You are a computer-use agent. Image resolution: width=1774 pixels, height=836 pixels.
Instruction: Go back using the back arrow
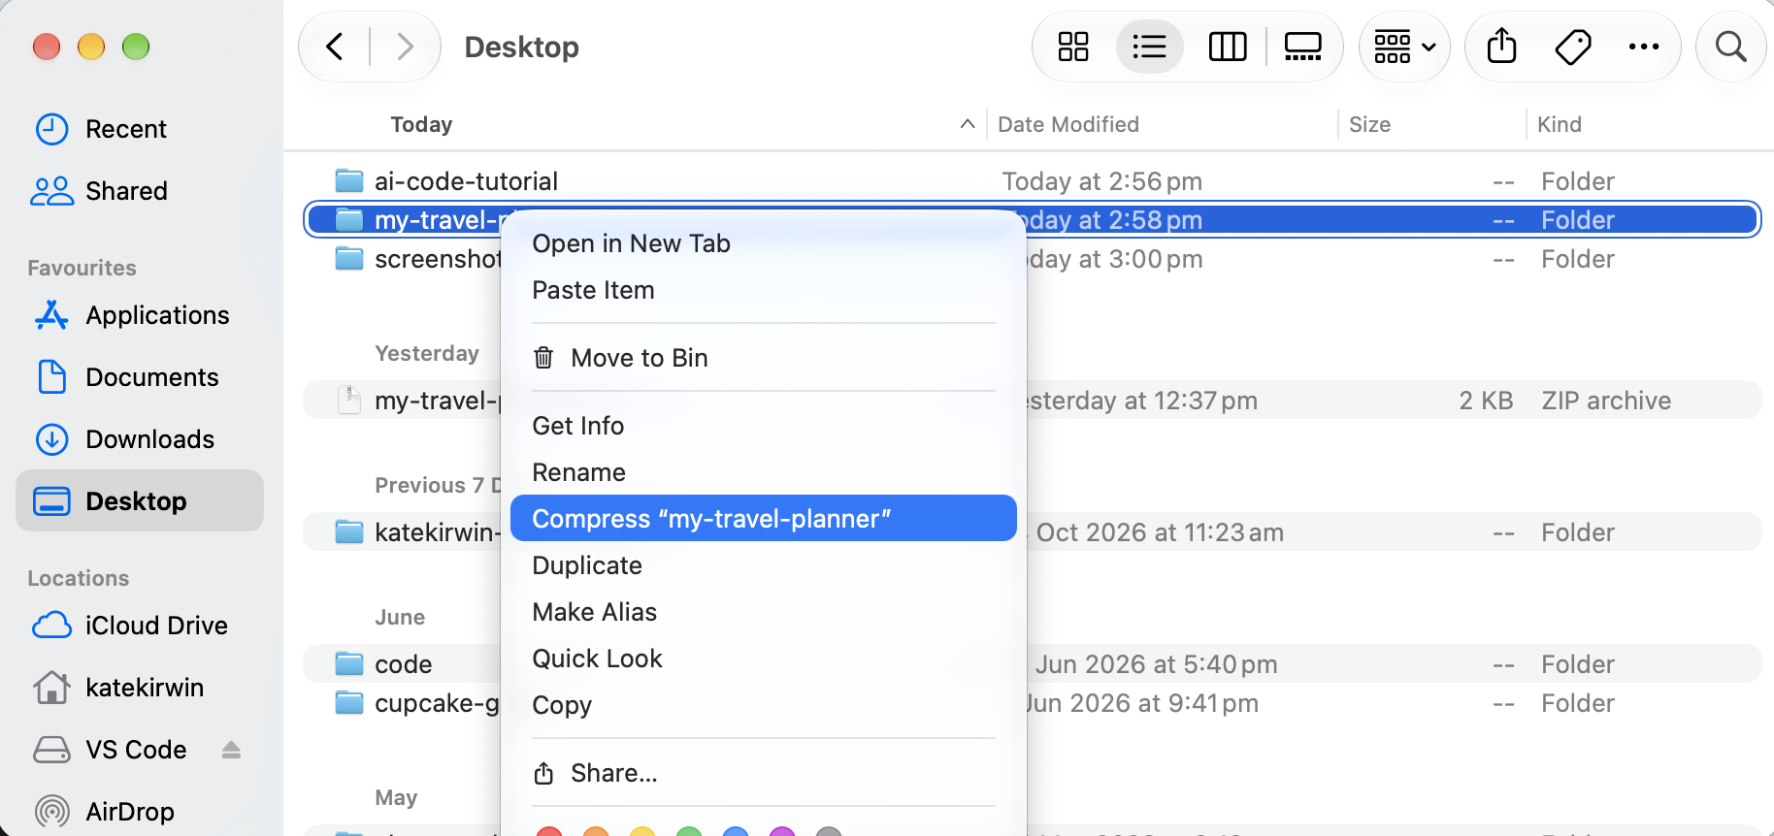pos(335,47)
